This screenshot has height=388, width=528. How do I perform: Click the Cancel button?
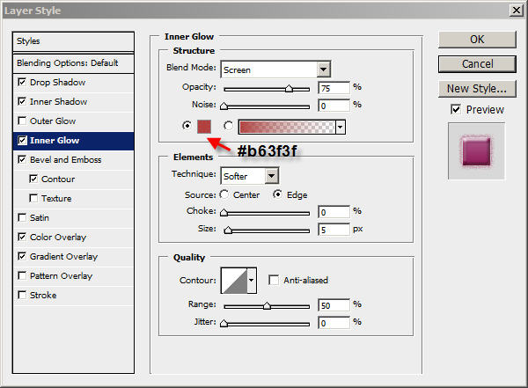click(x=477, y=64)
